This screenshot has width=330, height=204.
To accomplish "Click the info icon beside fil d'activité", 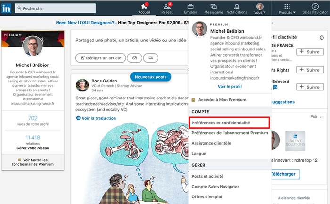I will [x=322, y=38].
